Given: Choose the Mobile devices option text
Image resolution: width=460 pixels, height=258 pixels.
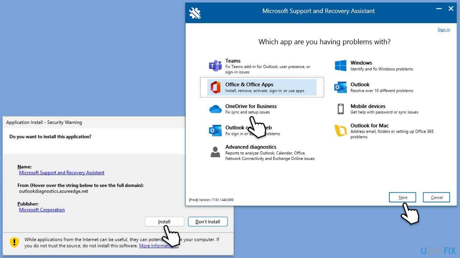Looking at the screenshot, I should pyautogui.click(x=368, y=106).
